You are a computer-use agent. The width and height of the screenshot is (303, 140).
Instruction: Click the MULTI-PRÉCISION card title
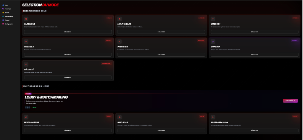point(220,123)
